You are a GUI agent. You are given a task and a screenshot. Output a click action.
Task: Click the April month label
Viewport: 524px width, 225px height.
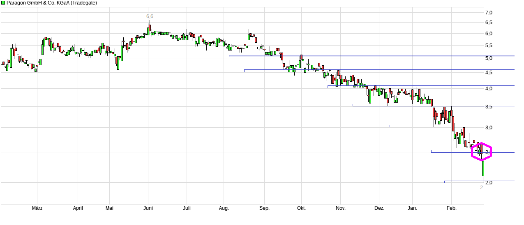click(x=78, y=208)
